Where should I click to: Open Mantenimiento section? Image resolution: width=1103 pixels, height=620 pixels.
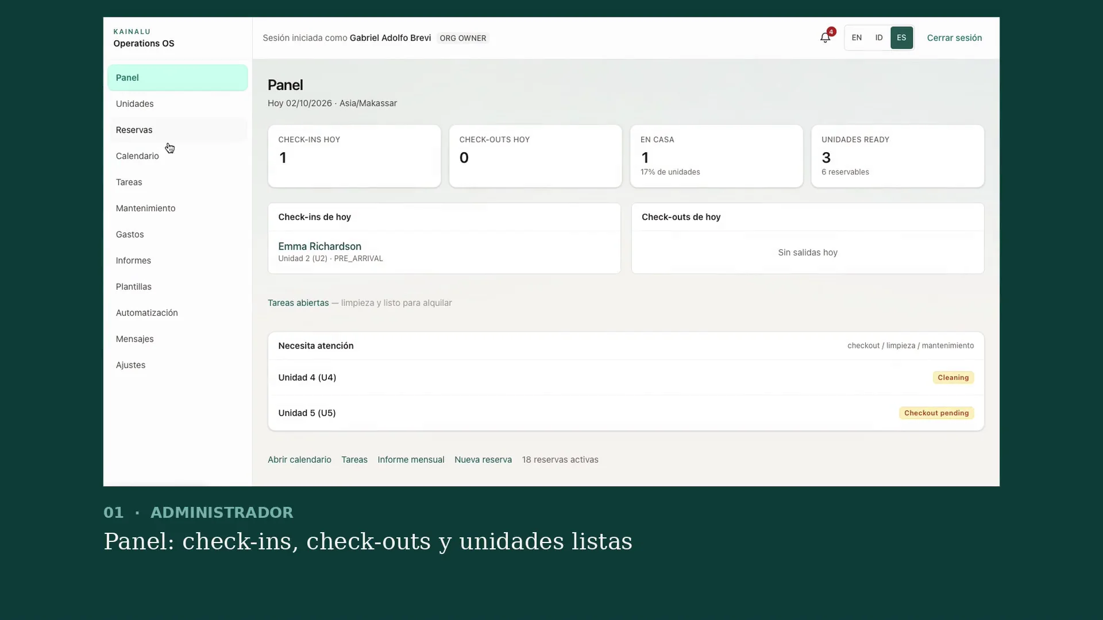[x=178, y=208]
